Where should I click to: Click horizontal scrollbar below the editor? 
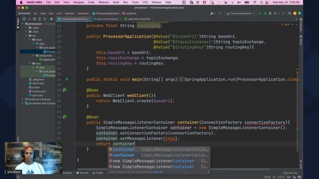pyautogui.click(x=174, y=169)
